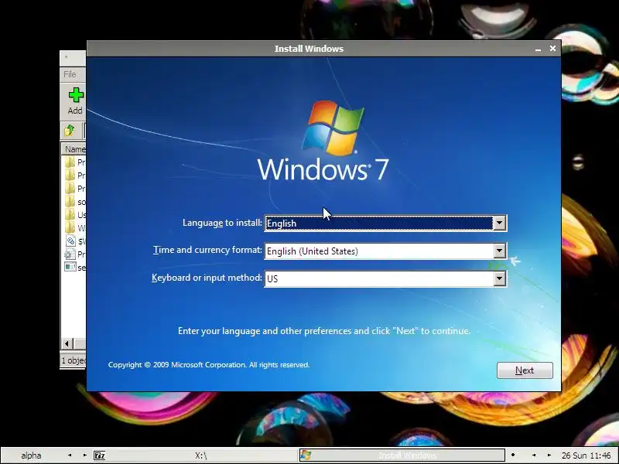
Task: Click the '1 object' status bar text in 7-Zip
Action: [x=74, y=360]
